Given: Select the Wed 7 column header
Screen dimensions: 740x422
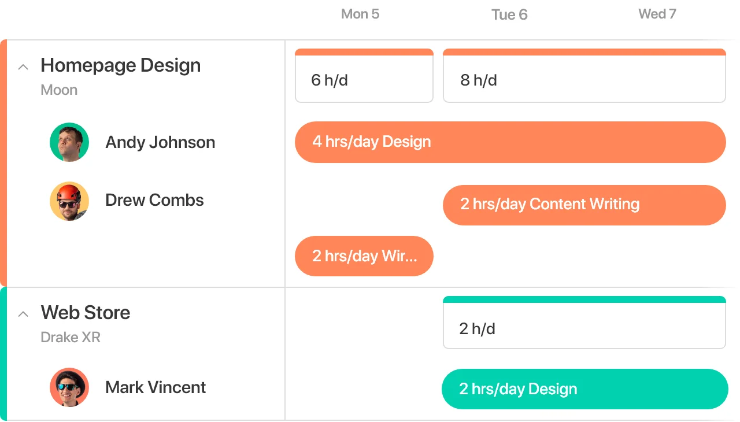Looking at the screenshot, I should (x=657, y=14).
